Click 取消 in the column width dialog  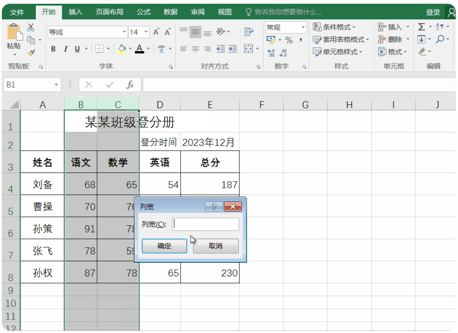pyautogui.click(x=216, y=246)
